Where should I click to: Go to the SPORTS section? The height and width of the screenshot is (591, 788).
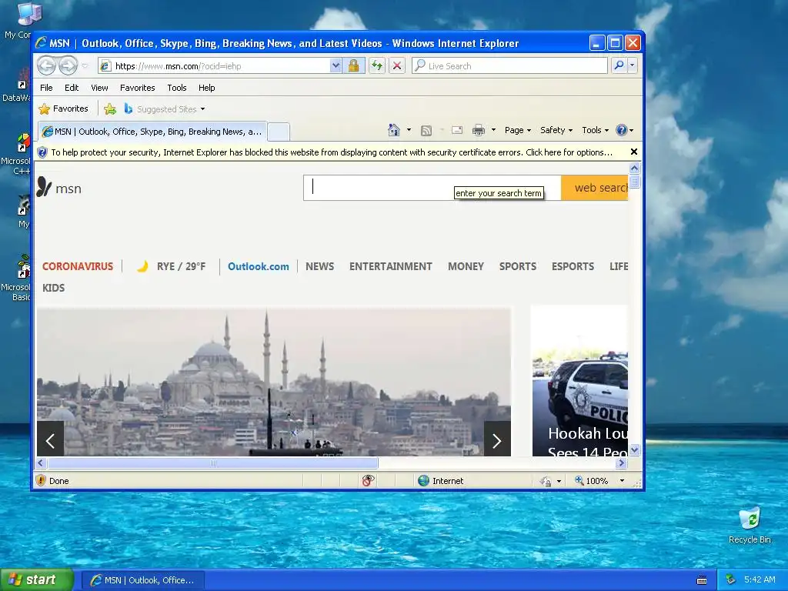518,266
